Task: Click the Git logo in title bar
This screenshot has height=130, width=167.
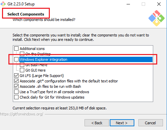Action: click(x=3, y=4)
